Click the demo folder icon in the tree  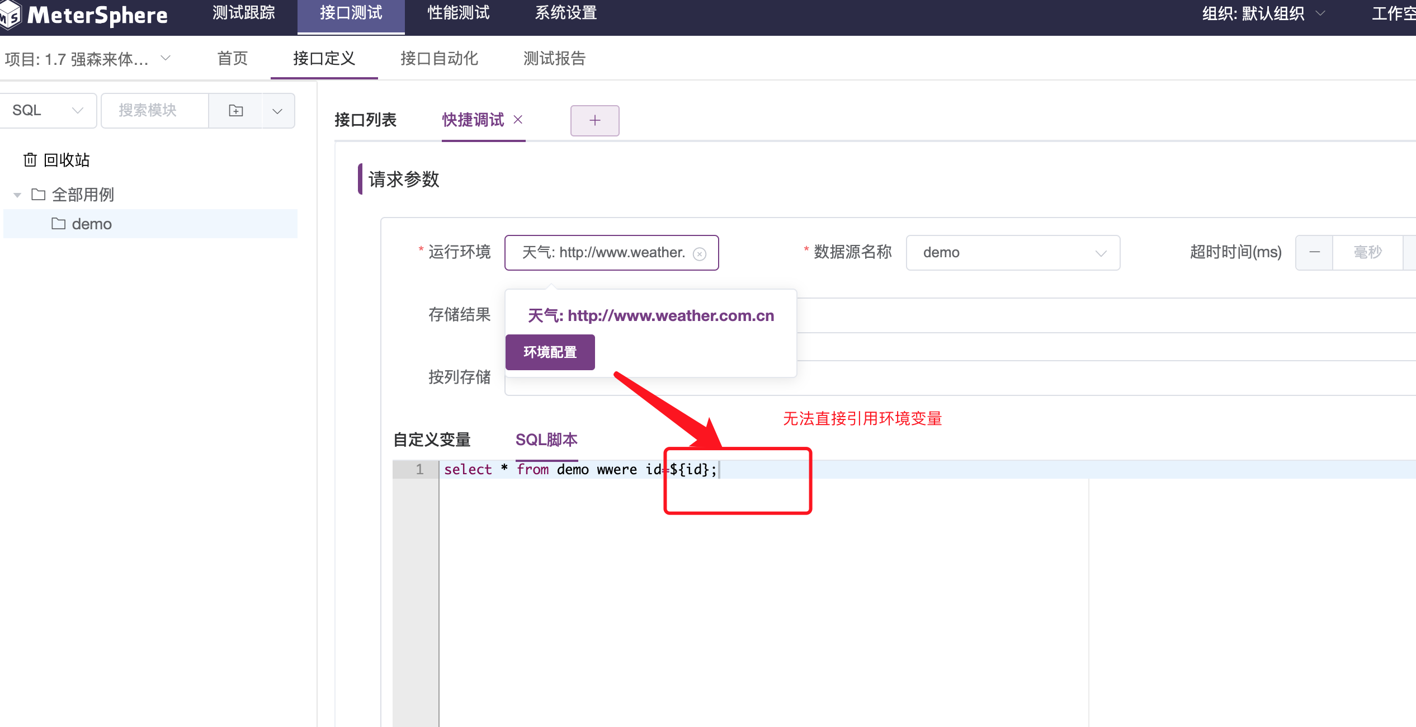[x=59, y=223]
